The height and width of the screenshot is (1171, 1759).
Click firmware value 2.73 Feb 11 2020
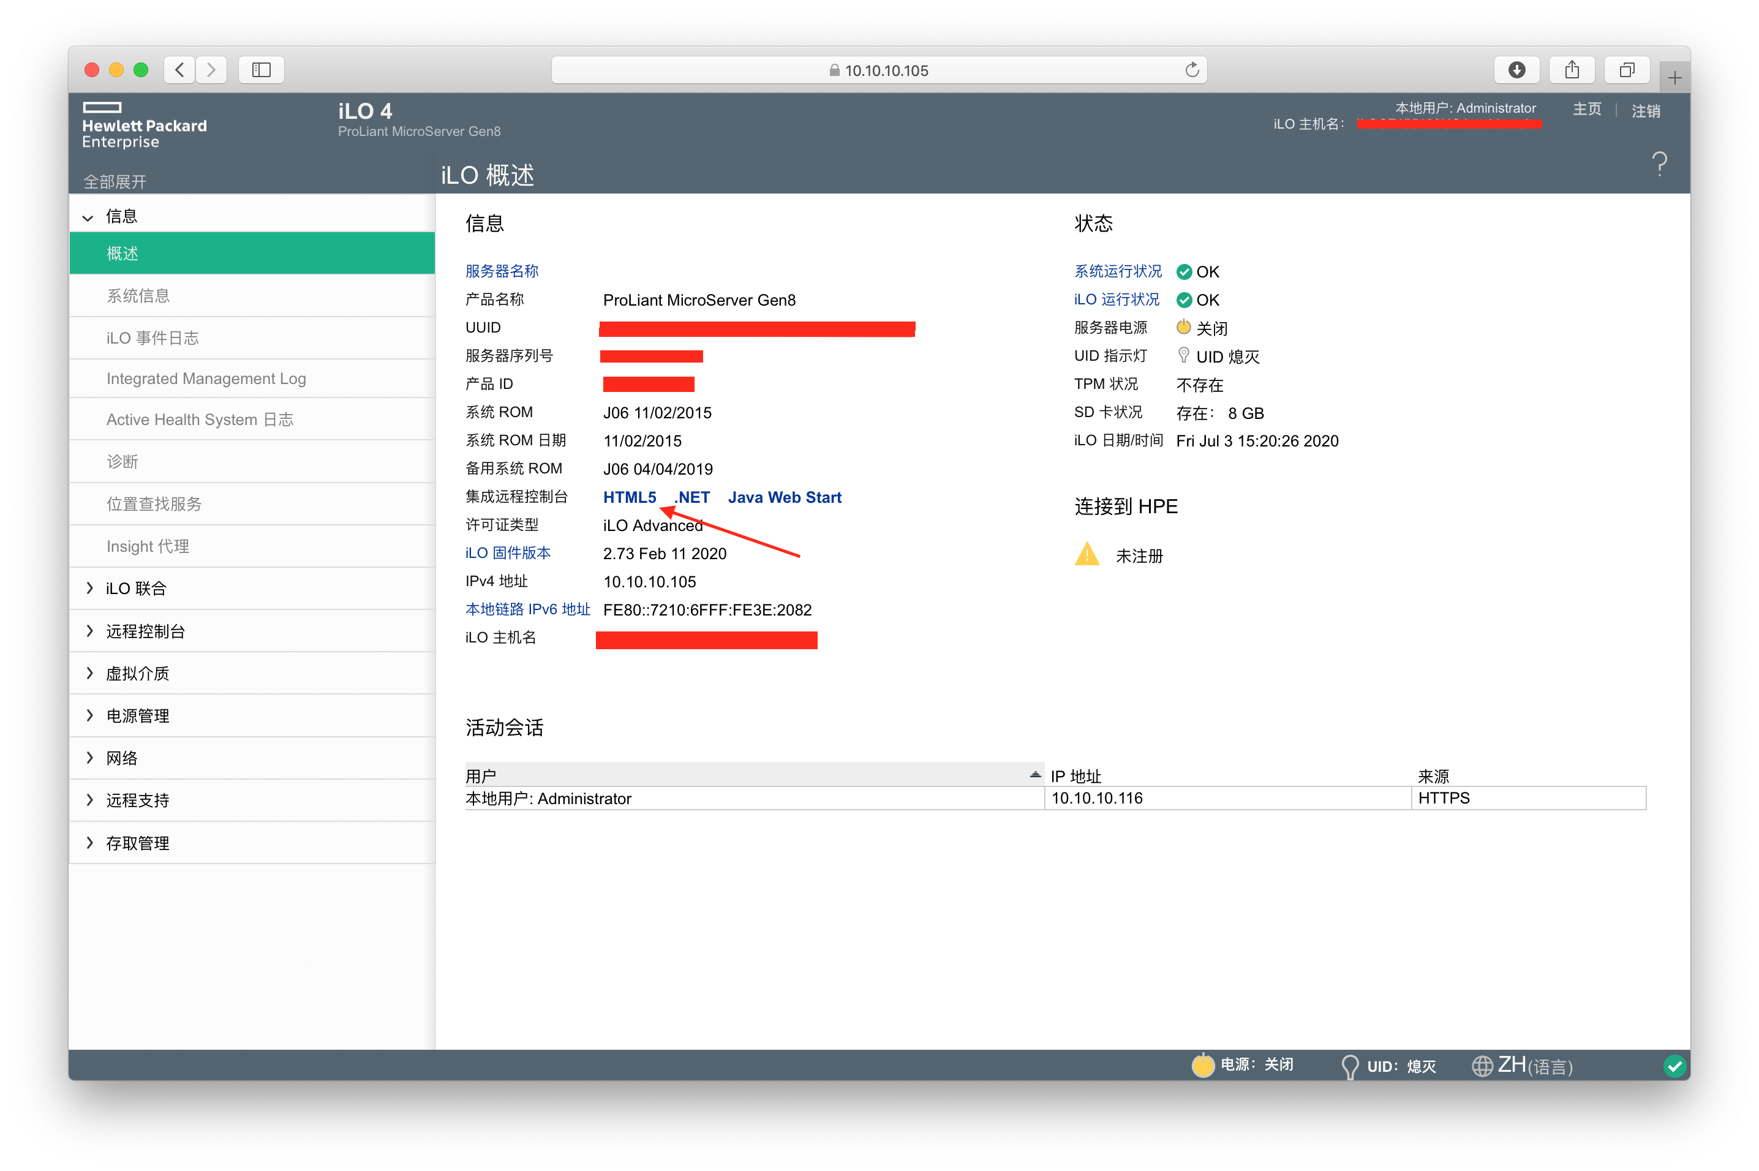[665, 554]
